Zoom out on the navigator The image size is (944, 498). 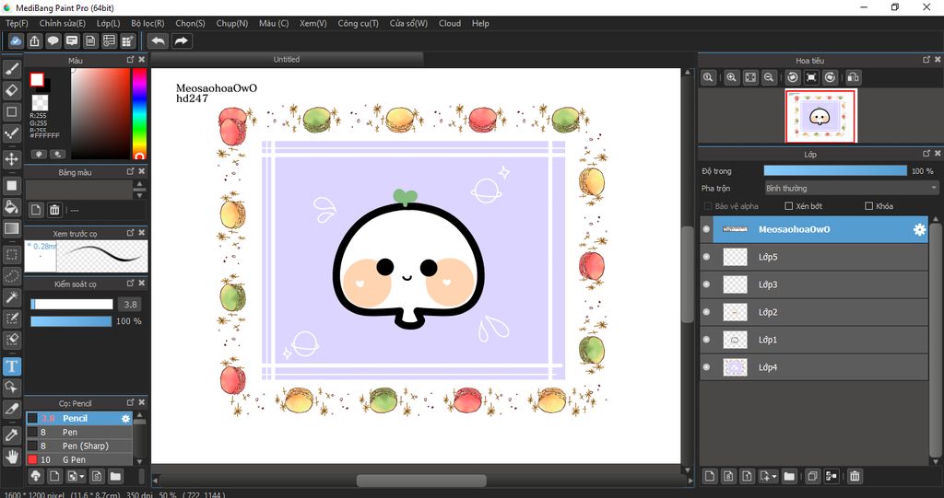[x=768, y=77]
